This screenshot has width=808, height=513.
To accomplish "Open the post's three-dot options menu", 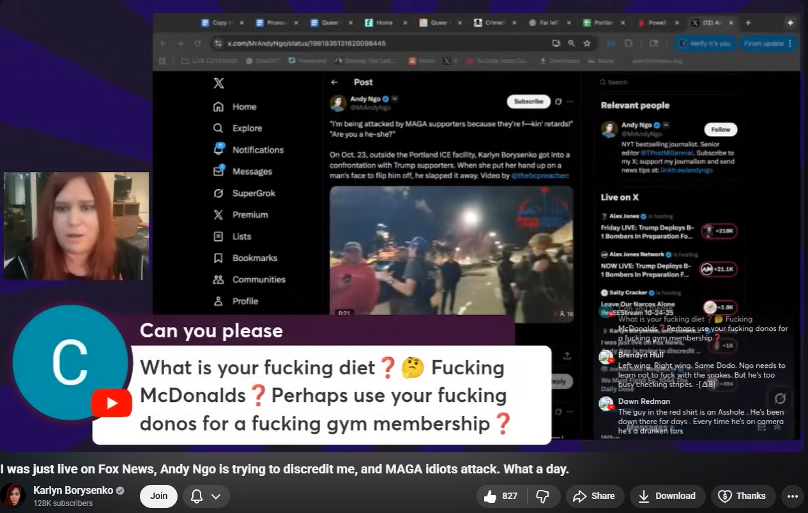I will click(x=570, y=102).
